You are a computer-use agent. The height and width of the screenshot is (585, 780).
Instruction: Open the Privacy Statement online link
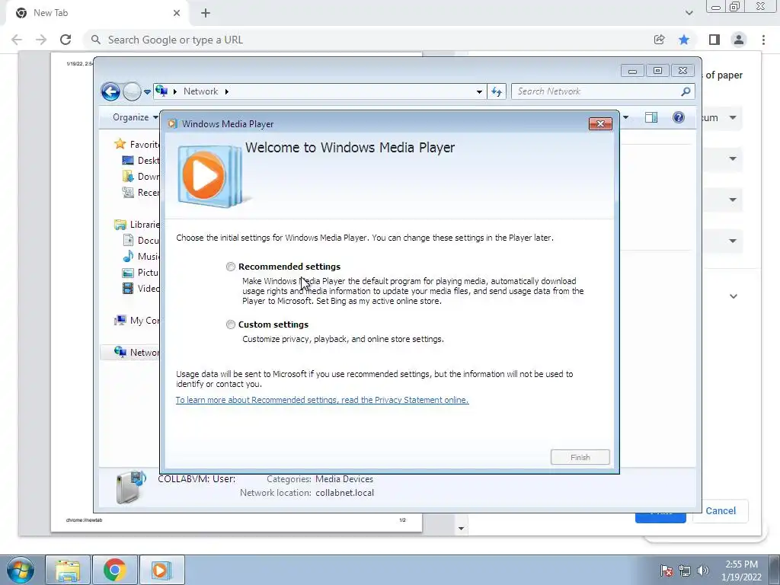[x=322, y=400]
